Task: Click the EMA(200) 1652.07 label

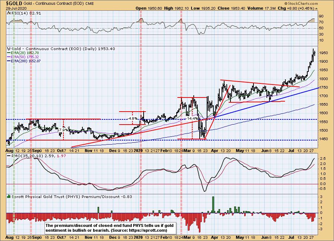Action: point(26,61)
